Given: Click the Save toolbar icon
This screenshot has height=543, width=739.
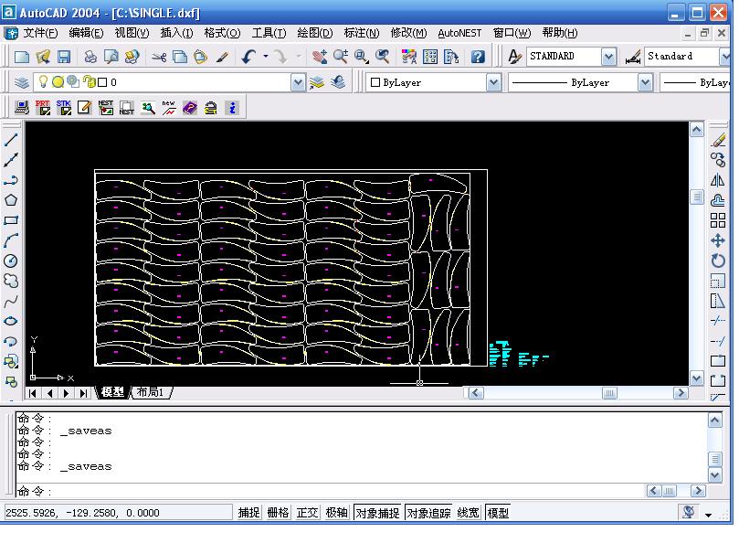Looking at the screenshot, I should [x=64, y=57].
